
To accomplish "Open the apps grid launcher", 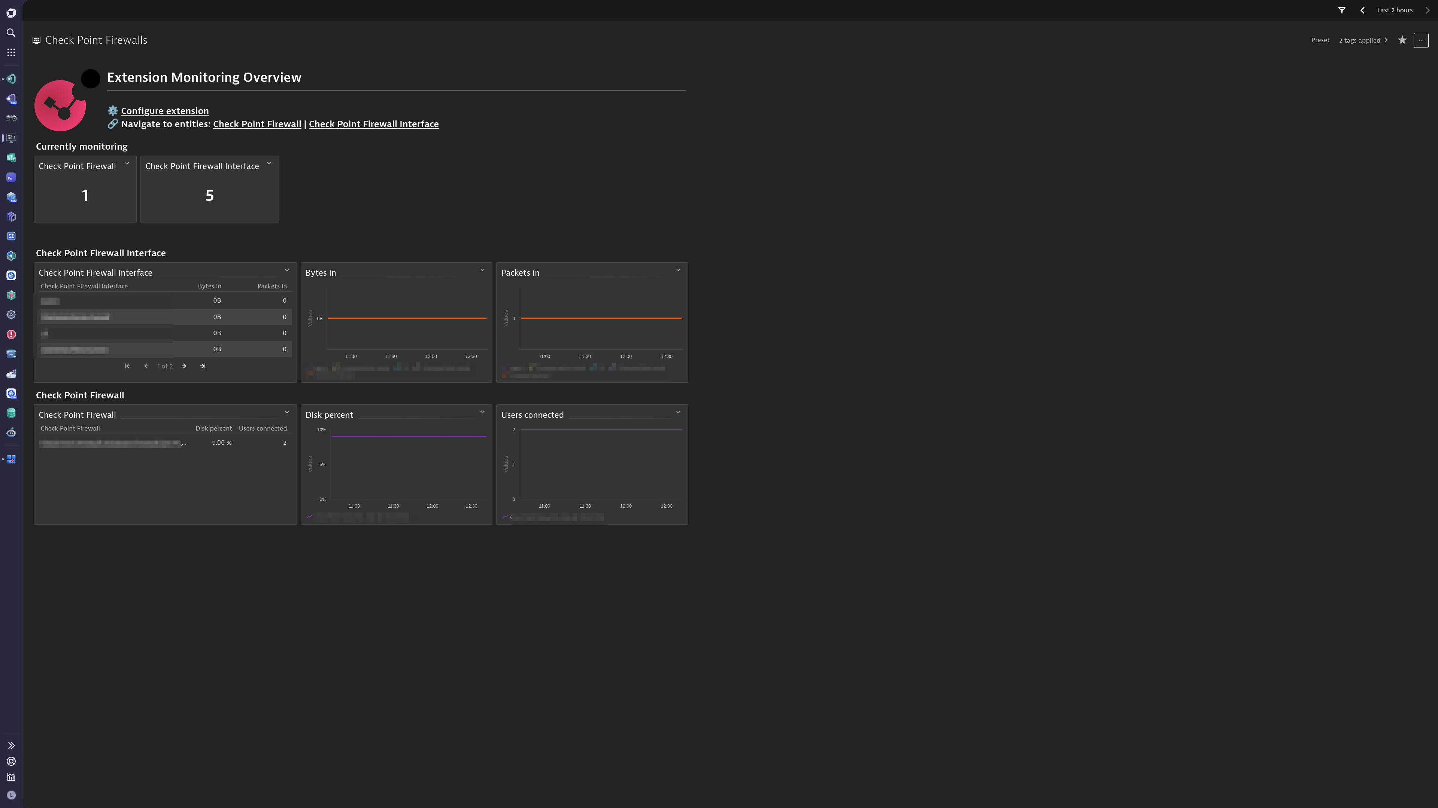I will point(11,52).
